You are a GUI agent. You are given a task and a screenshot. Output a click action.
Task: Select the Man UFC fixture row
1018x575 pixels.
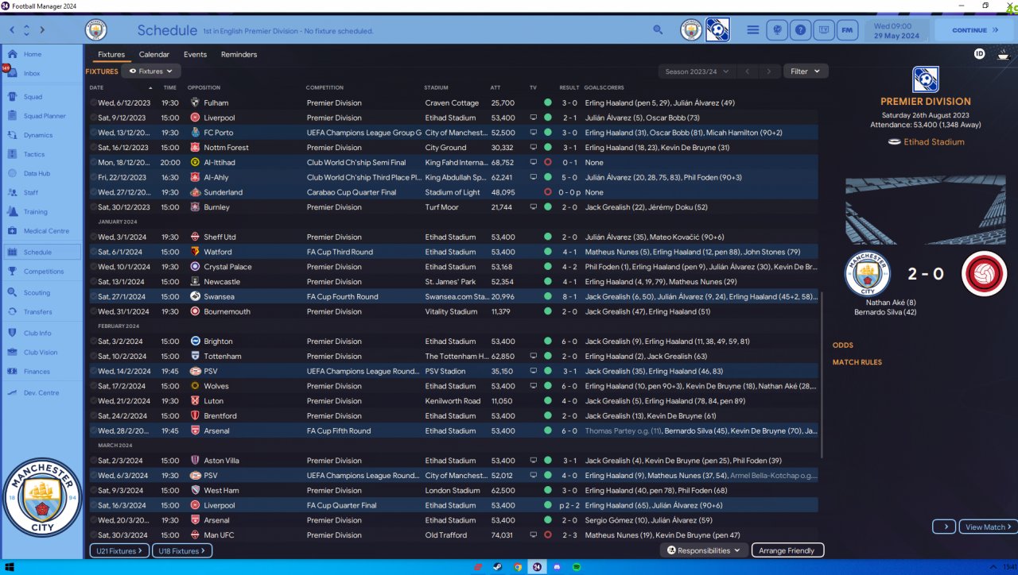tap(453, 535)
